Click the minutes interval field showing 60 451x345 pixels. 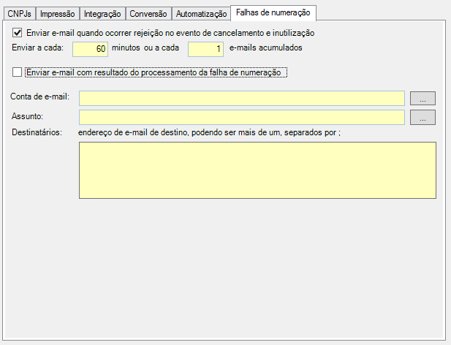90,49
